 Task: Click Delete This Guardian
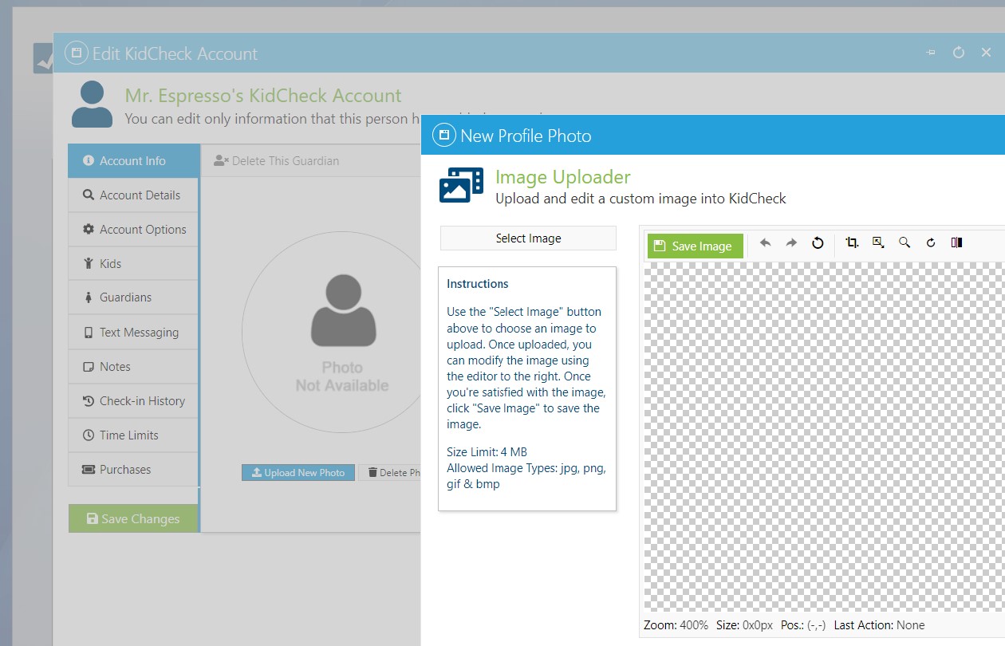(x=277, y=161)
